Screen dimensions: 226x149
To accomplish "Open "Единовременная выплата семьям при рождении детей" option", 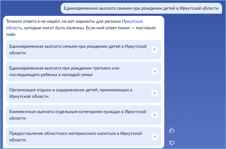I will [x=83, y=49].
